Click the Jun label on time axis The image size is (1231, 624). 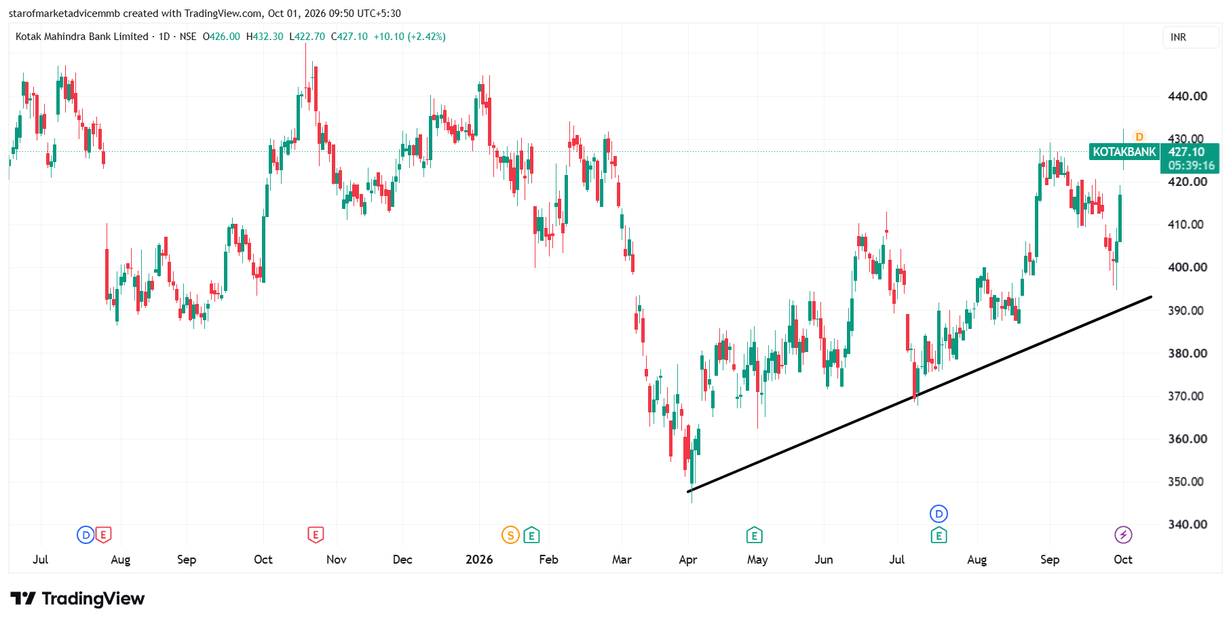pyautogui.click(x=824, y=560)
